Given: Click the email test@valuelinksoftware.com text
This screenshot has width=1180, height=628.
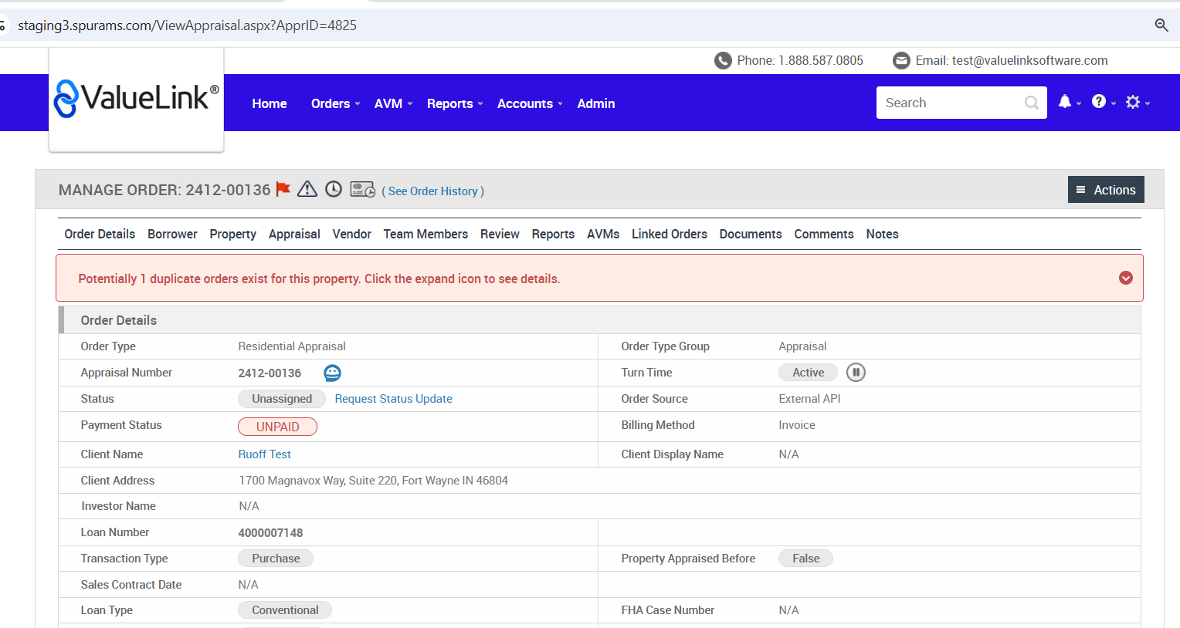Looking at the screenshot, I should tap(1029, 60).
